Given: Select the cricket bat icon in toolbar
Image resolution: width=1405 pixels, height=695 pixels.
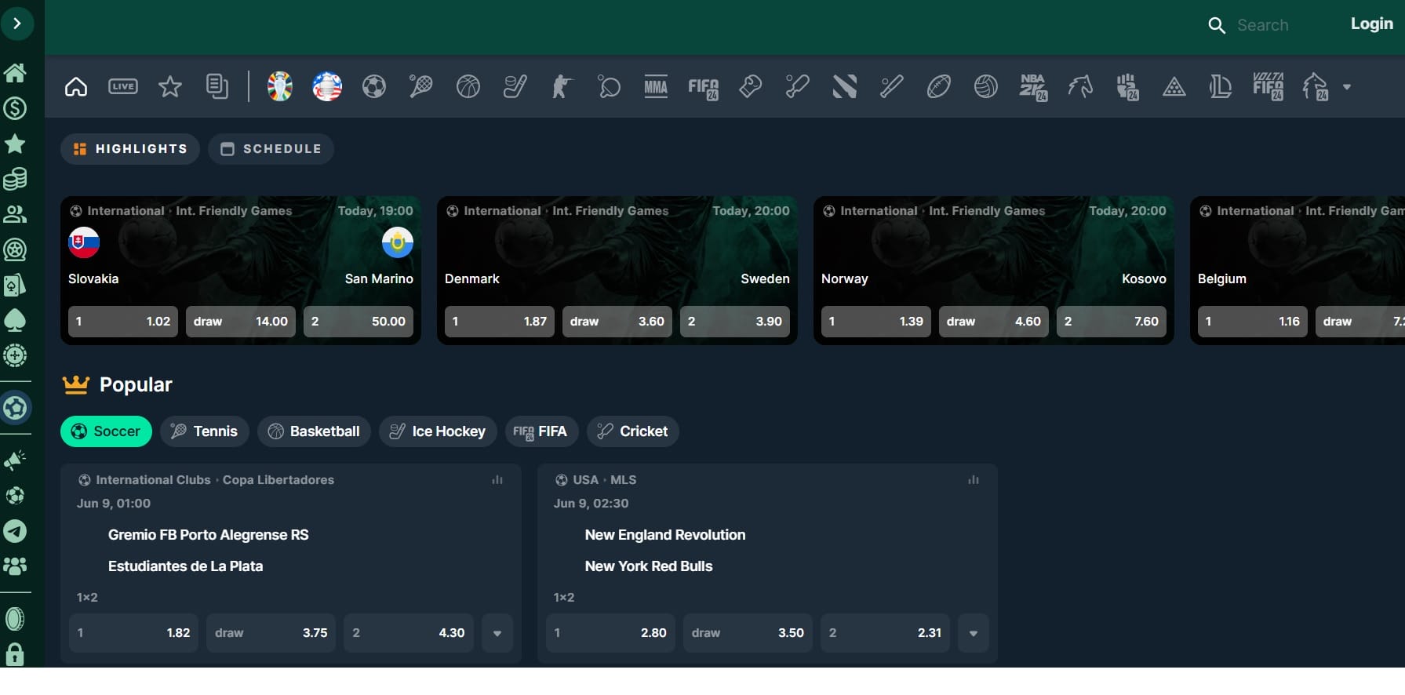Looking at the screenshot, I should pos(798,86).
